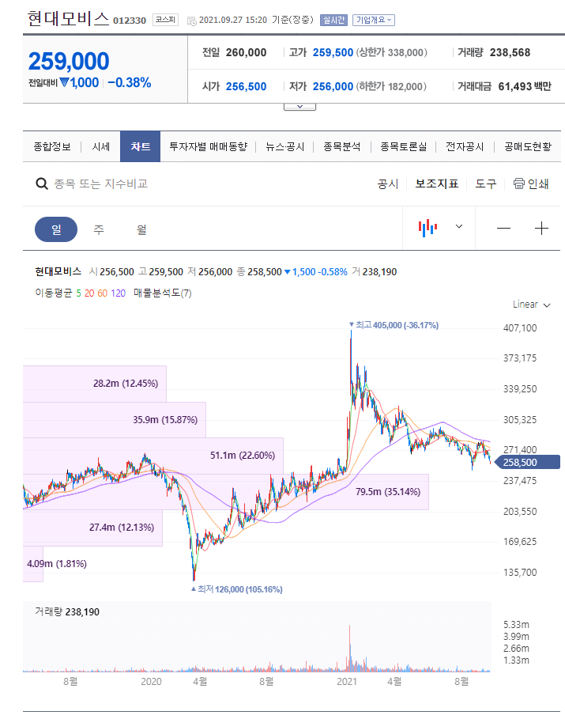Open the 종목토론실 tab
The height and width of the screenshot is (719, 565).
[x=403, y=147]
